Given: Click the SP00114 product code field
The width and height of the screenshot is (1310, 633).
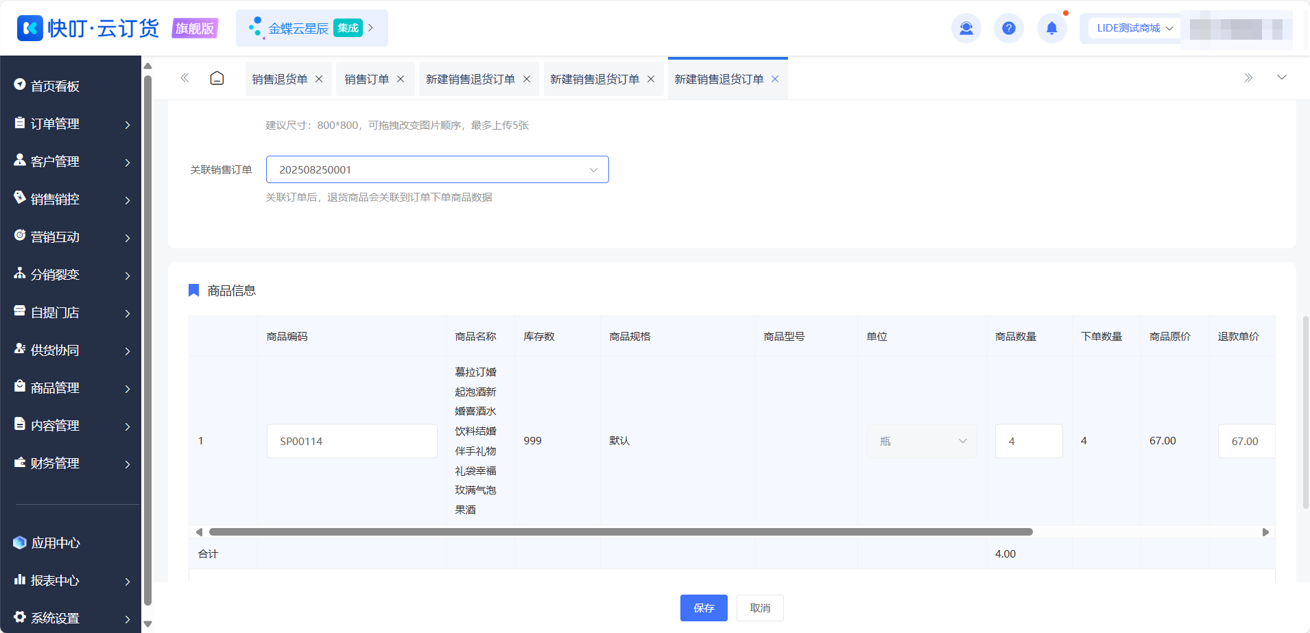Looking at the screenshot, I should [352, 441].
